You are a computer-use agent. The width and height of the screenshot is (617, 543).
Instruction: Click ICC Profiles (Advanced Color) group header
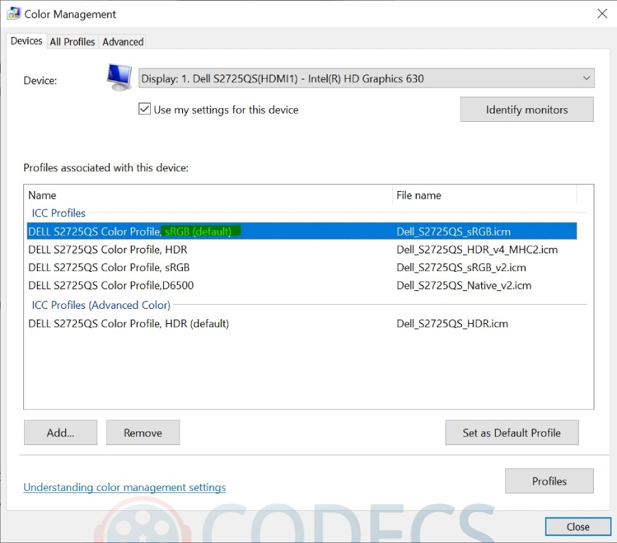[101, 305]
